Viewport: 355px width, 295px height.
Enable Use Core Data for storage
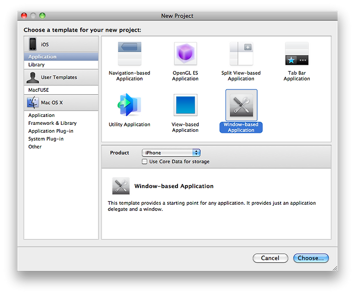(144, 161)
